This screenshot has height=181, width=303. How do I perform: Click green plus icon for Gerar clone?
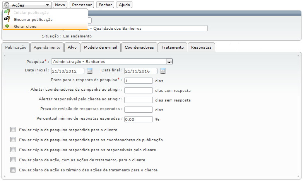7,26
